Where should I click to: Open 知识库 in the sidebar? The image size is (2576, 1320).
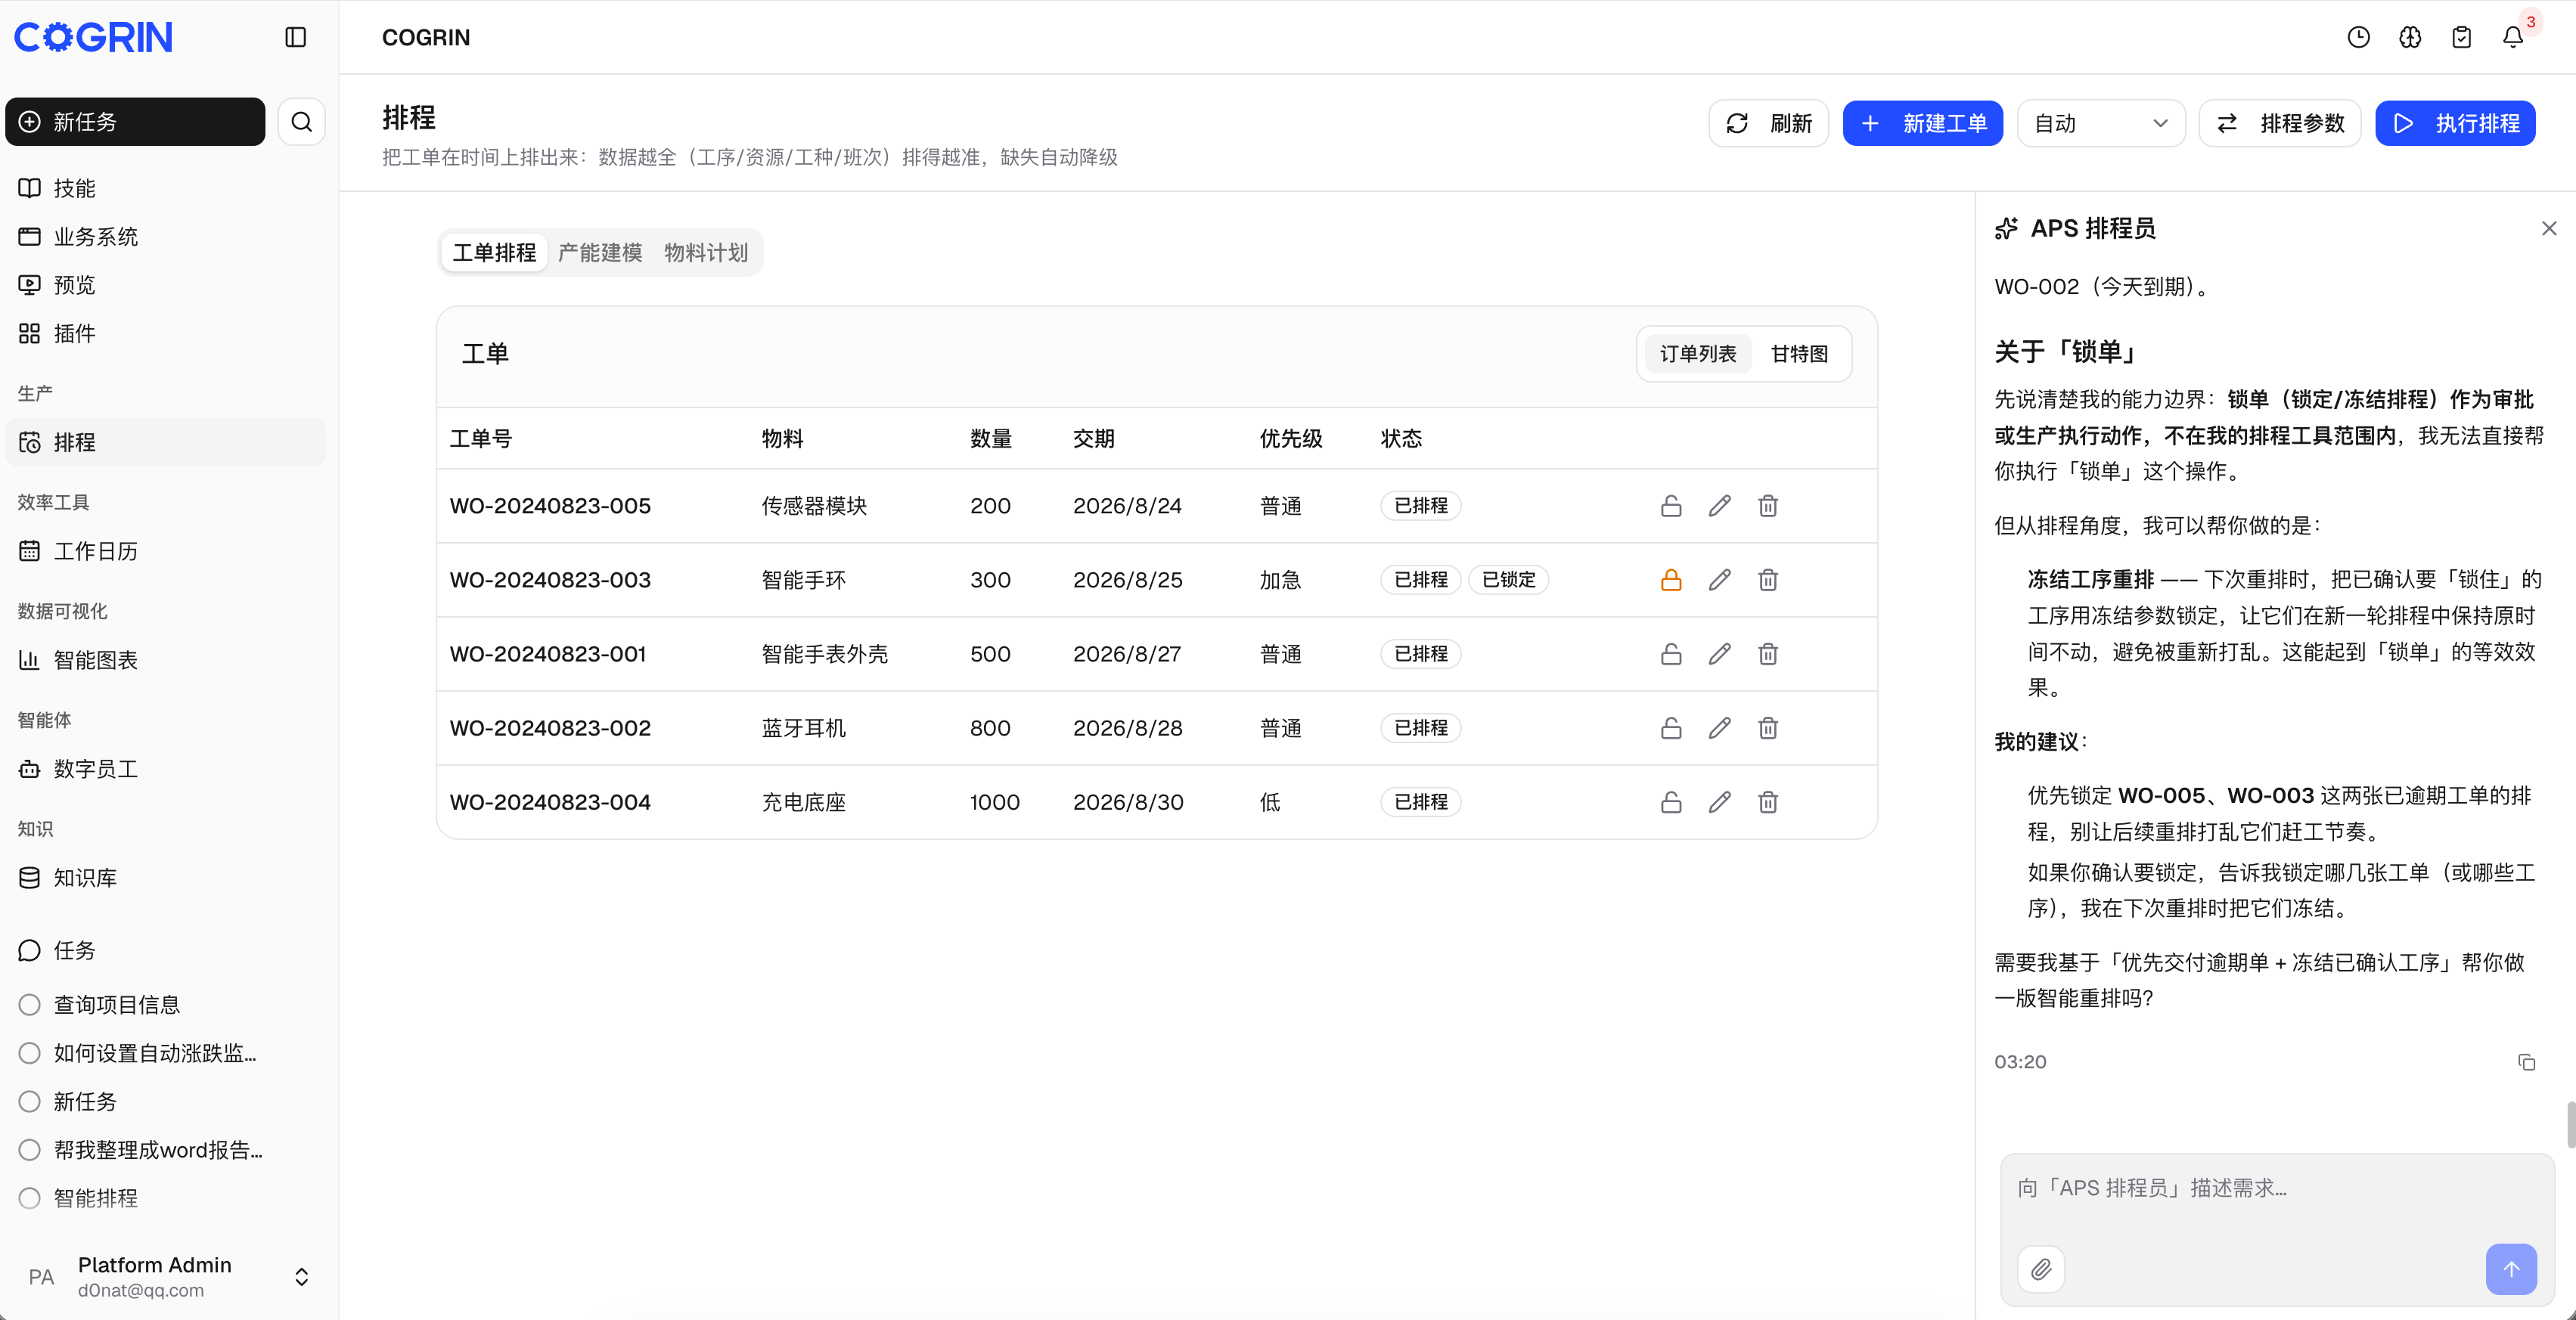(x=165, y=877)
